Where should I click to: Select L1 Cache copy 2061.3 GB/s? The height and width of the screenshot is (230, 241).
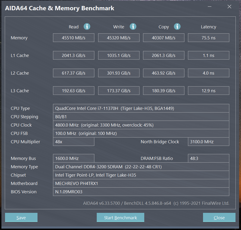tap(164, 55)
